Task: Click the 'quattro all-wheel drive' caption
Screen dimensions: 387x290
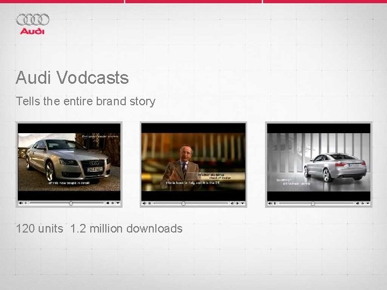Action: (293, 182)
